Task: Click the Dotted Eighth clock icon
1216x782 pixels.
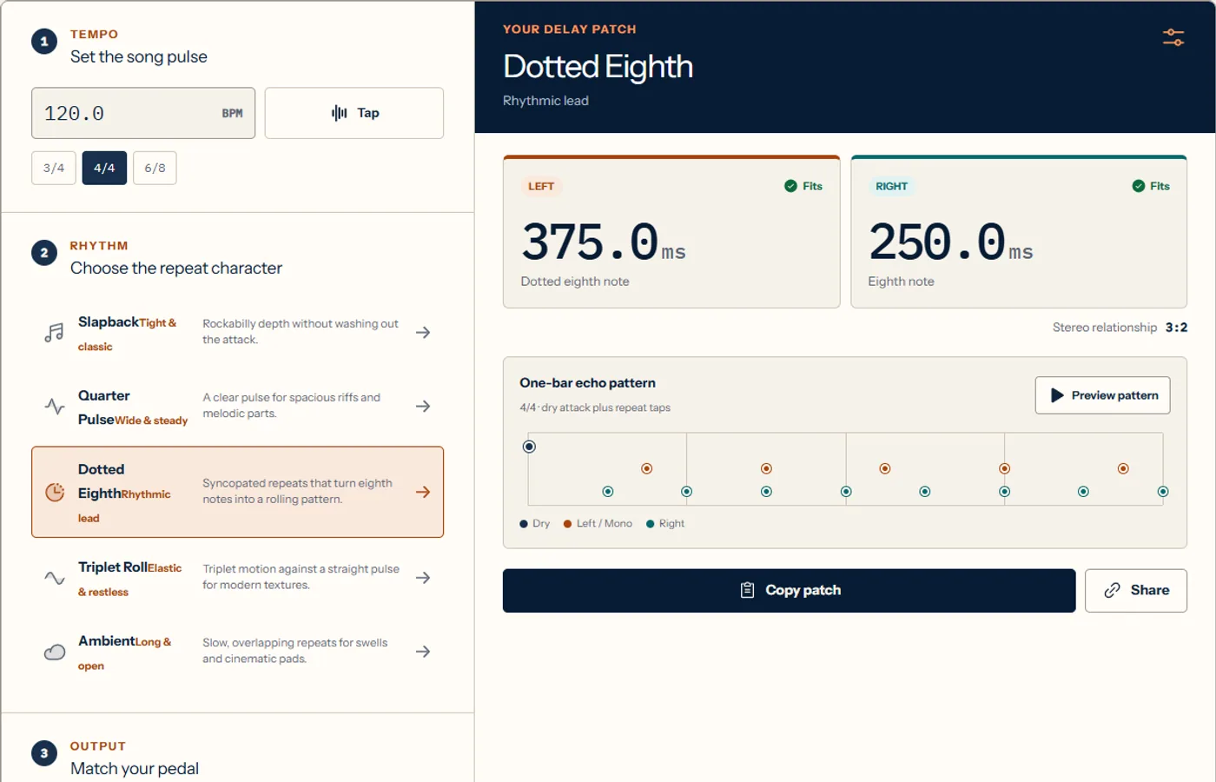Action: pos(55,493)
